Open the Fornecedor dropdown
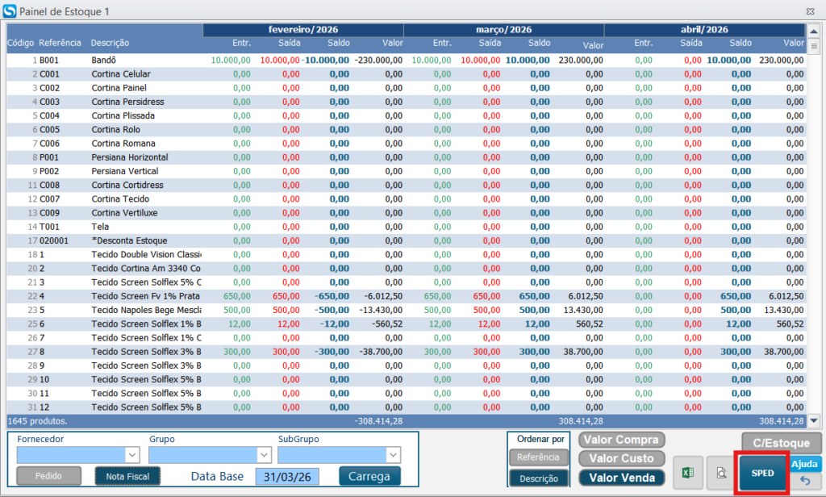Viewport: 826px width, 497px height. pyautogui.click(x=132, y=454)
